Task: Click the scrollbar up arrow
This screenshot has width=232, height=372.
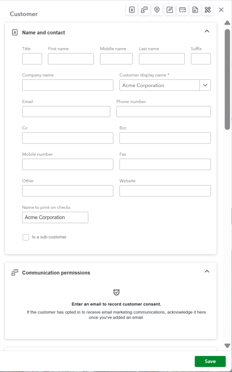Action: point(227,23)
